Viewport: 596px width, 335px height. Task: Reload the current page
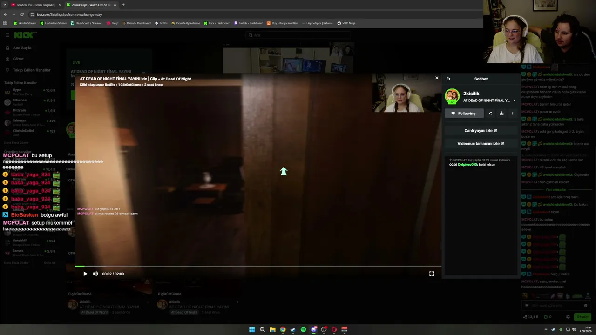(22, 14)
